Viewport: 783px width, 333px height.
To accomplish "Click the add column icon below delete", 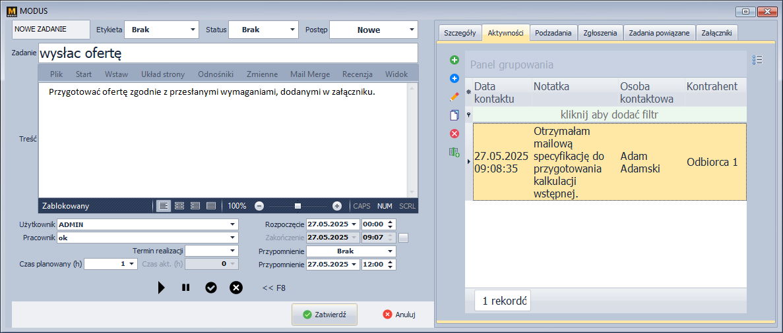I will coord(454,152).
